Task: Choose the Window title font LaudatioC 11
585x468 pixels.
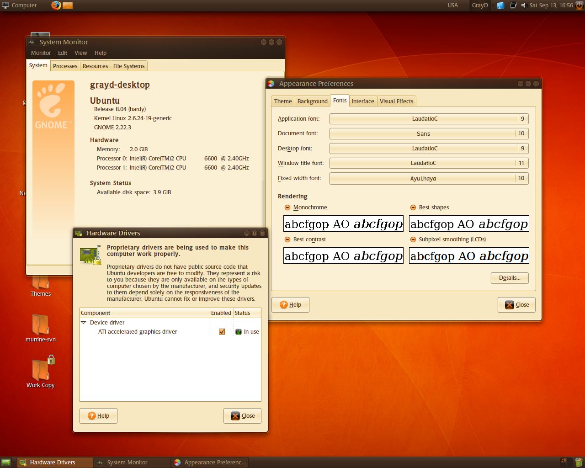Action: 429,163
